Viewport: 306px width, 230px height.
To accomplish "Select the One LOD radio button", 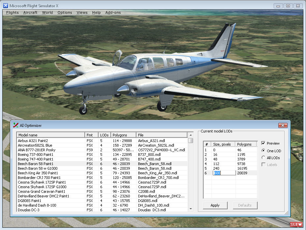I will (x=263, y=151).
